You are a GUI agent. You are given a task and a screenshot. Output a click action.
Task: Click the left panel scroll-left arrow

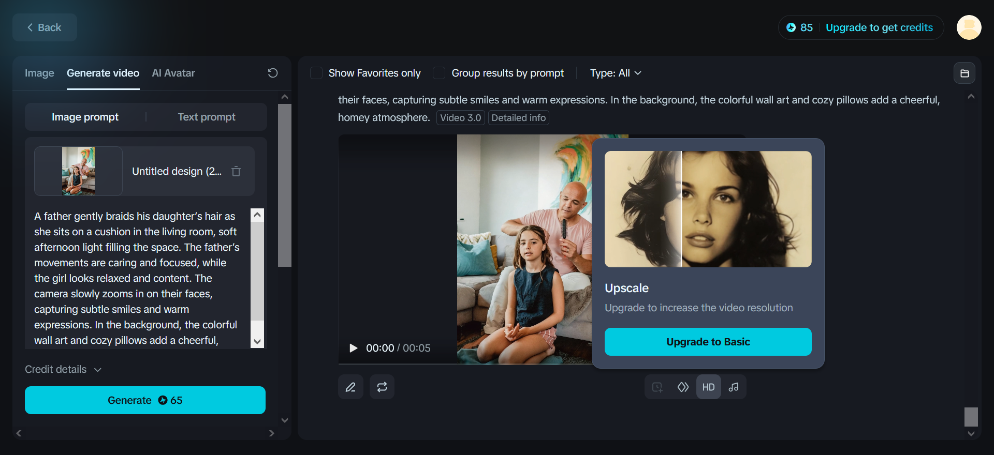click(19, 433)
